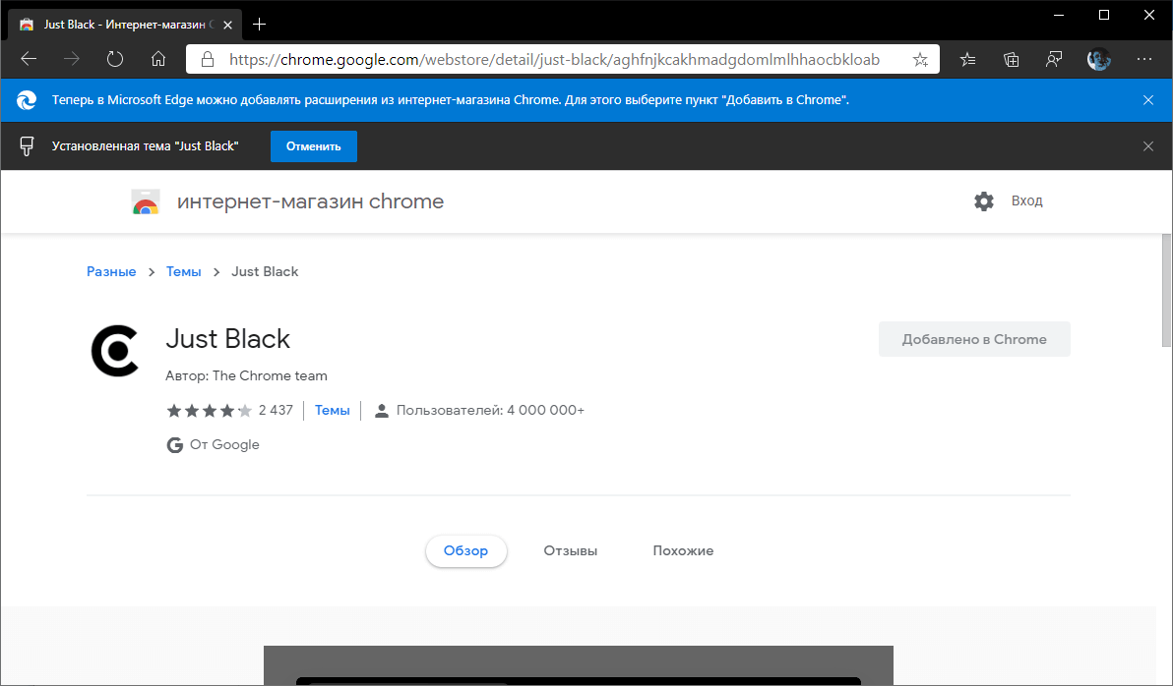This screenshot has width=1173, height=686.
Task: Click the Edge logo on the notification banner
Action: [x=26, y=99]
